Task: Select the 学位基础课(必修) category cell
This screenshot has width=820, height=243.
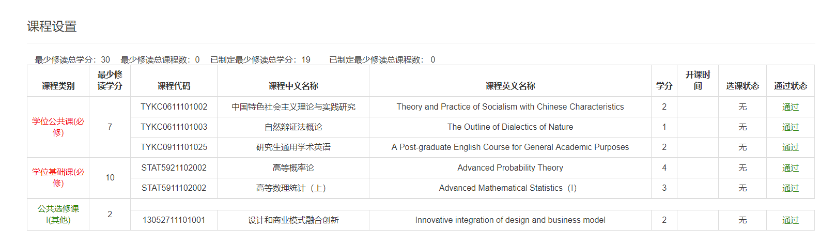Action: [x=58, y=178]
